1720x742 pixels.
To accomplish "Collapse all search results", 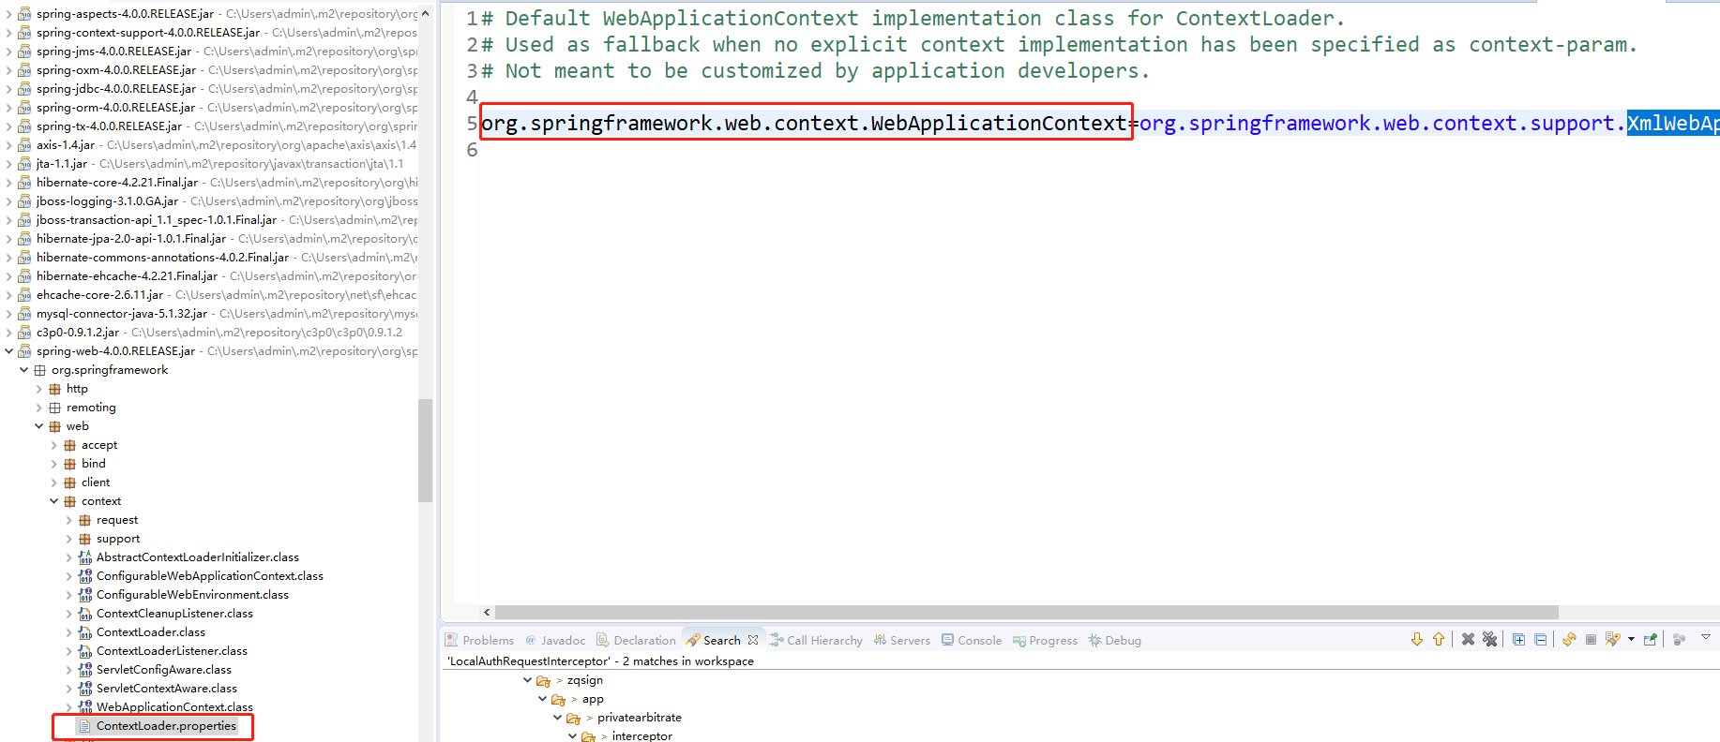I will pos(1540,640).
